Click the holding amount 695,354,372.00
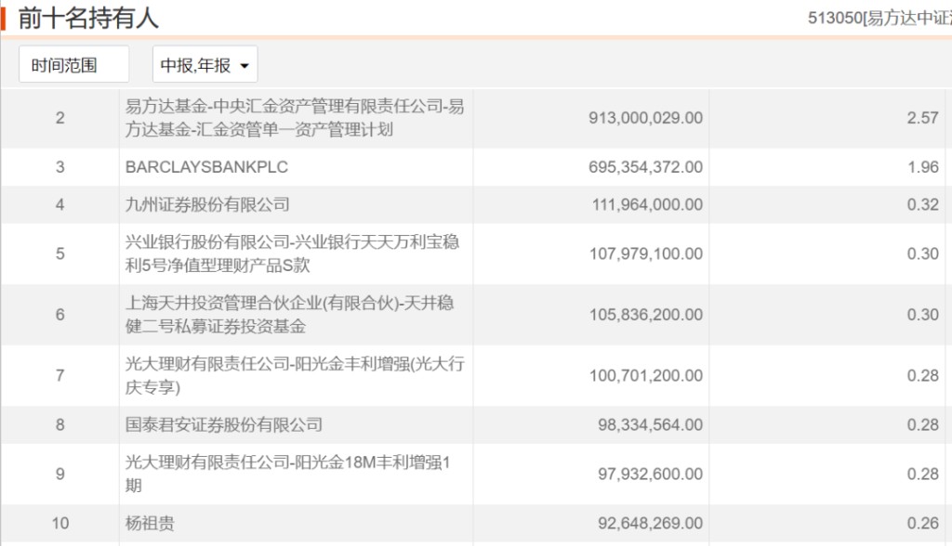 coord(645,167)
